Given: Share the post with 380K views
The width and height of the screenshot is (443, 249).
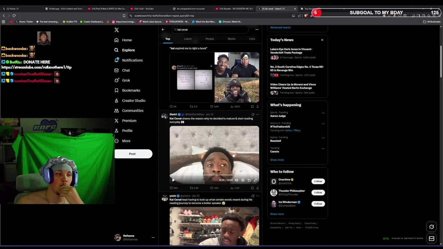Looking at the screenshot, I should pyautogui.click(x=257, y=107).
